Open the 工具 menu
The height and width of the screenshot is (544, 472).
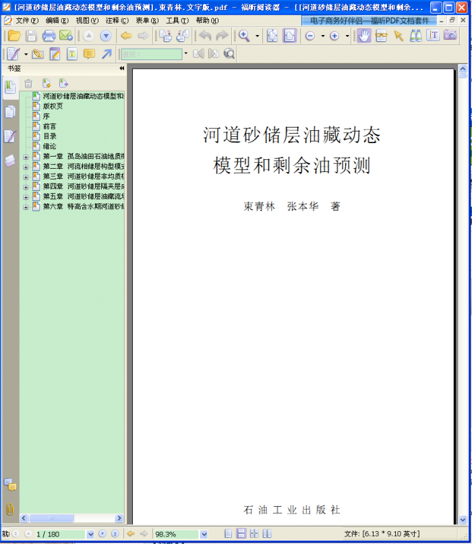point(177,20)
